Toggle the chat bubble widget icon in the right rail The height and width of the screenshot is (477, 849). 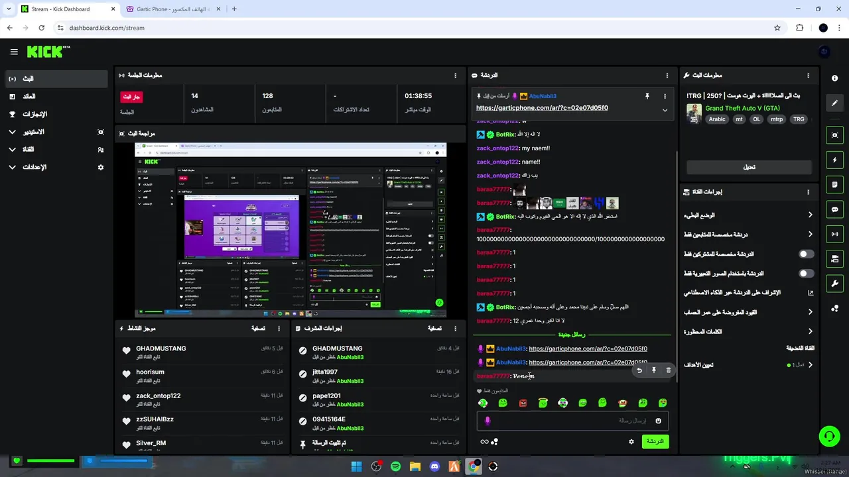(x=834, y=209)
